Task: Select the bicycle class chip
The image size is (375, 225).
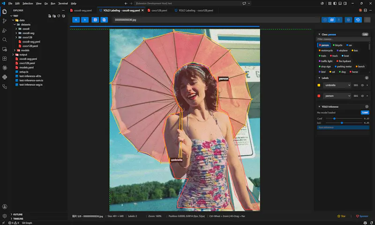Action: 337,45
